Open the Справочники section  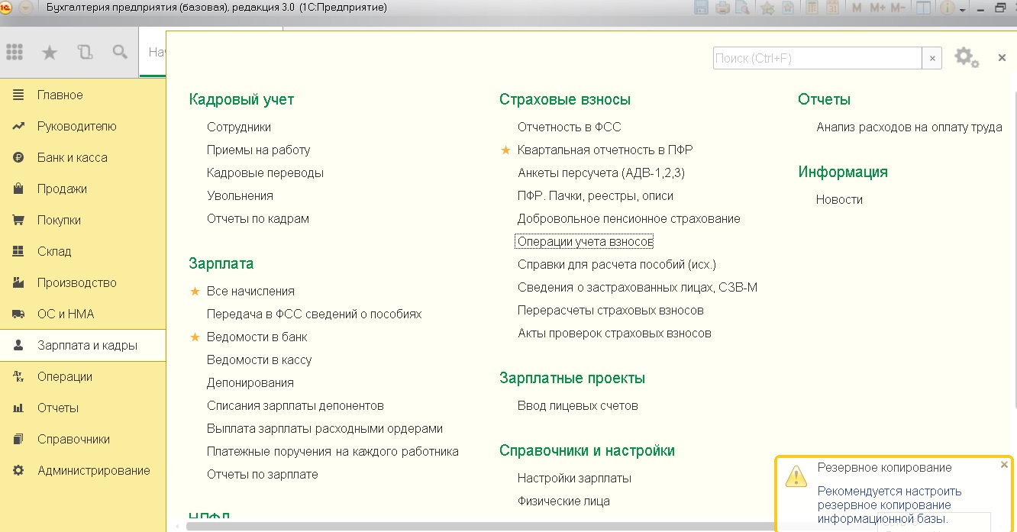(x=82, y=439)
